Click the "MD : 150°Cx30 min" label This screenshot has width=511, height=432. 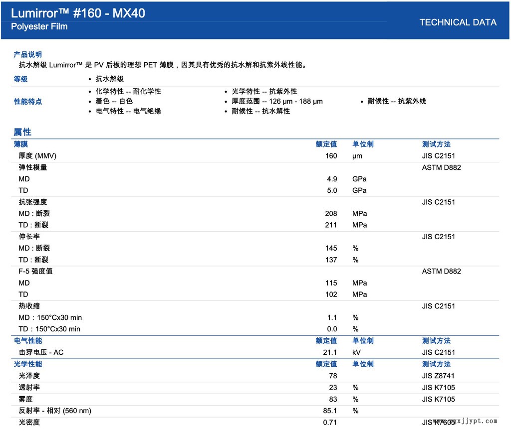point(50,317)
